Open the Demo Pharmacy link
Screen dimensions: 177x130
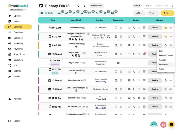point(18,10)
